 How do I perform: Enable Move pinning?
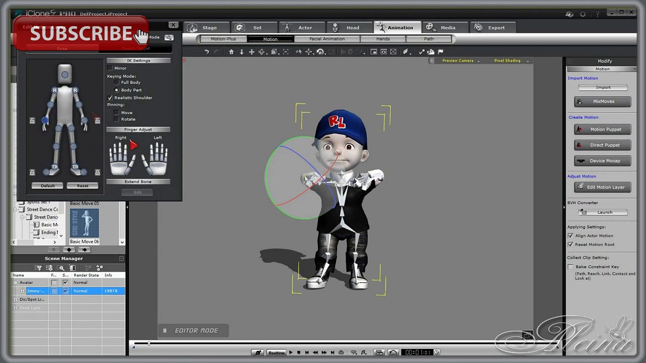(117, 112)
